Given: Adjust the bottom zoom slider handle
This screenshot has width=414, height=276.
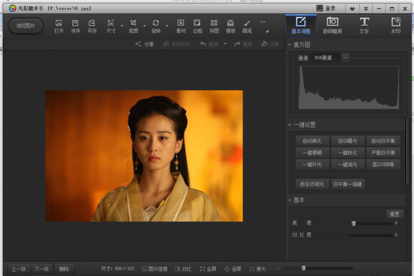Looking at the screenshot, I should click(303, 268).
